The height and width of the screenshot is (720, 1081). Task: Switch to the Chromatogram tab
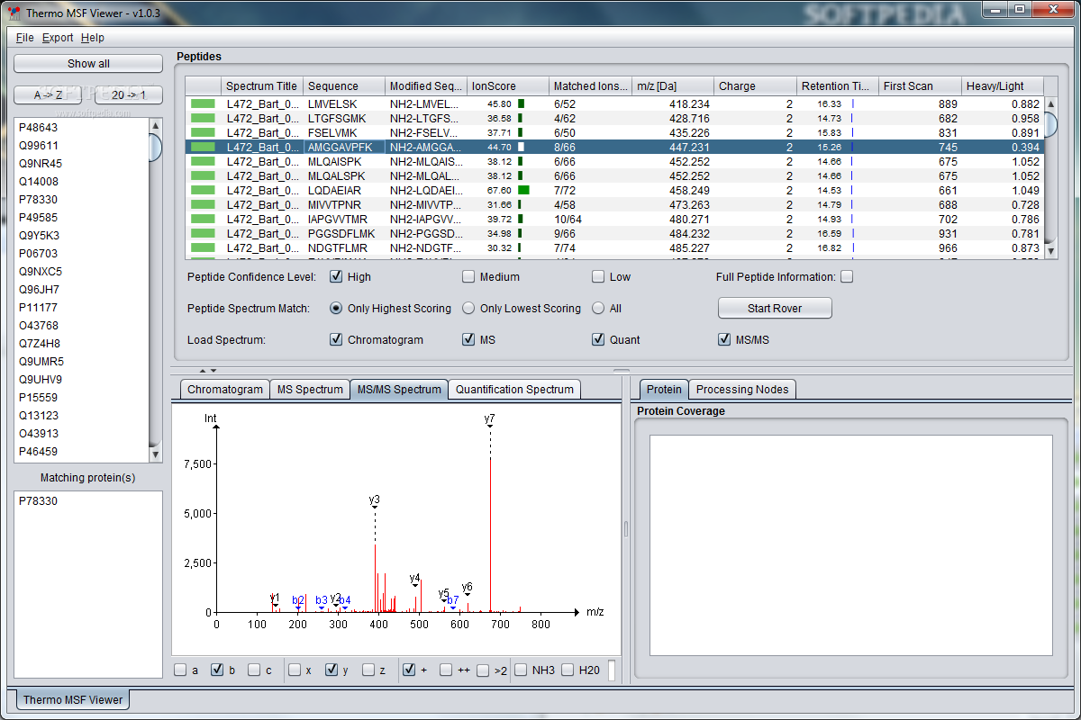pyautogui.click(x=225, y=389)
